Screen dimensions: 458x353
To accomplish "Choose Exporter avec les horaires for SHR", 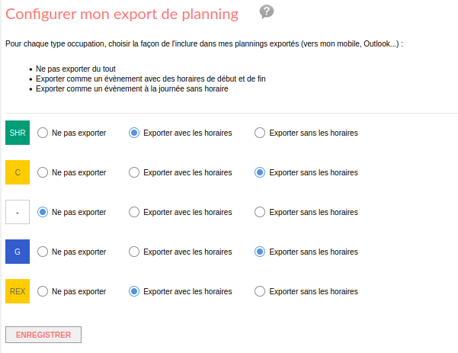I will [x=134, y=133].
